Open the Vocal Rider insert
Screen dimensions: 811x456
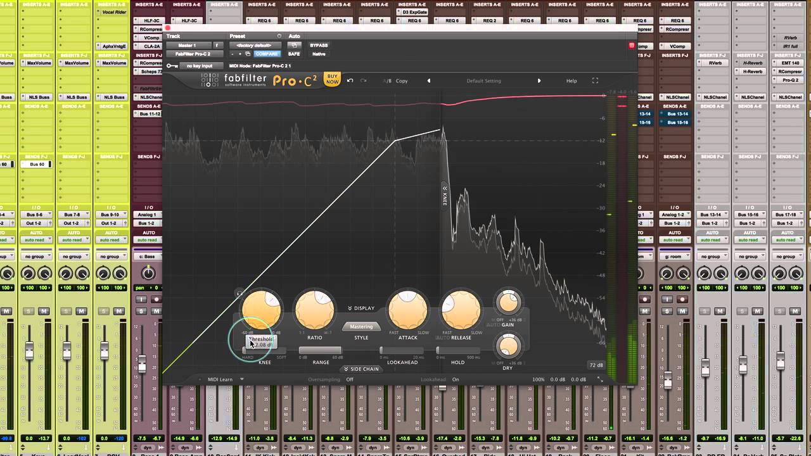[x=114, y=12]
